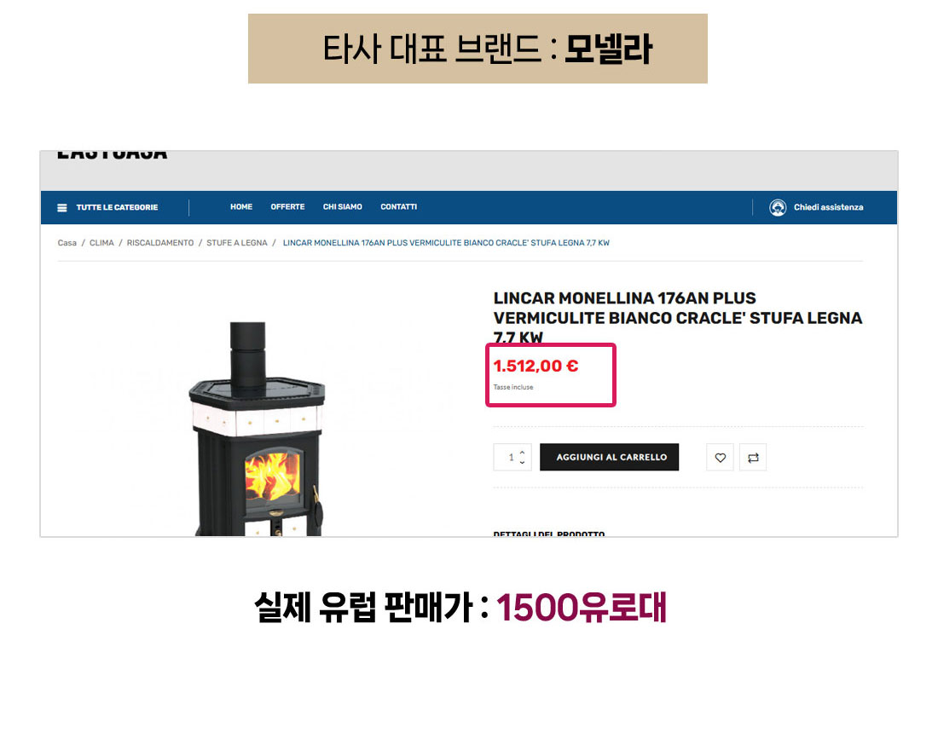Click the Lincar Monellina product title
This screenshot has width=938, height=733.
coord(677,317)
